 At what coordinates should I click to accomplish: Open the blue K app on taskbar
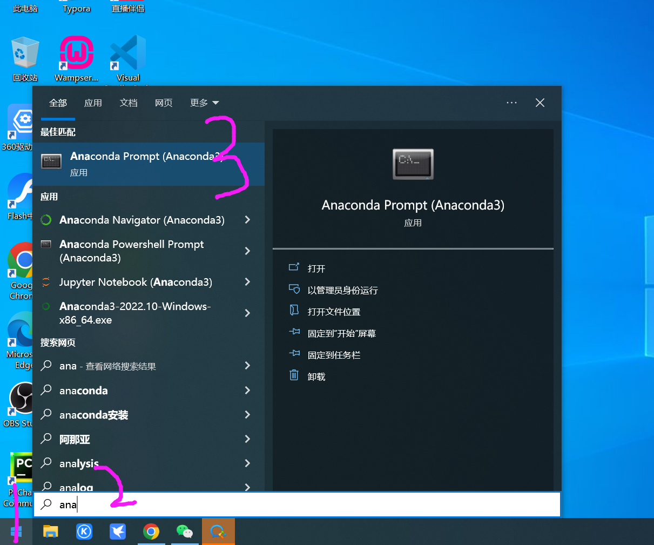[84, 532]
